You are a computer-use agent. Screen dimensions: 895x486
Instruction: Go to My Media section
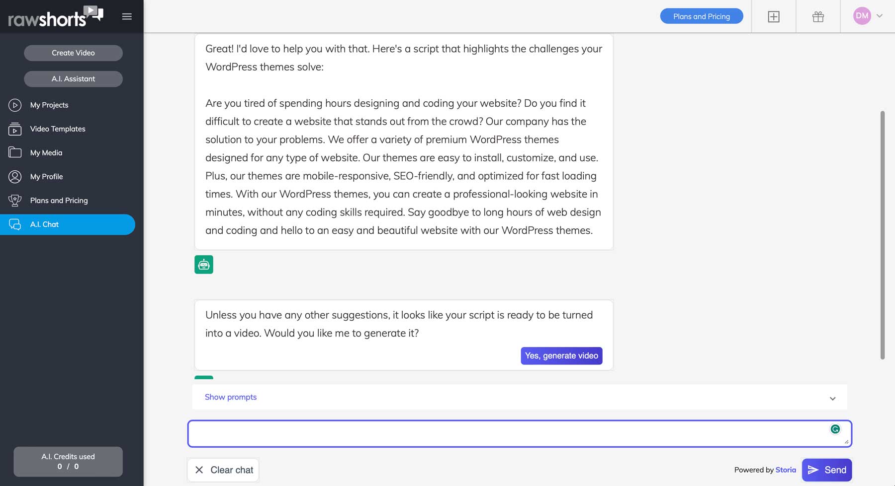coord(46,153)
